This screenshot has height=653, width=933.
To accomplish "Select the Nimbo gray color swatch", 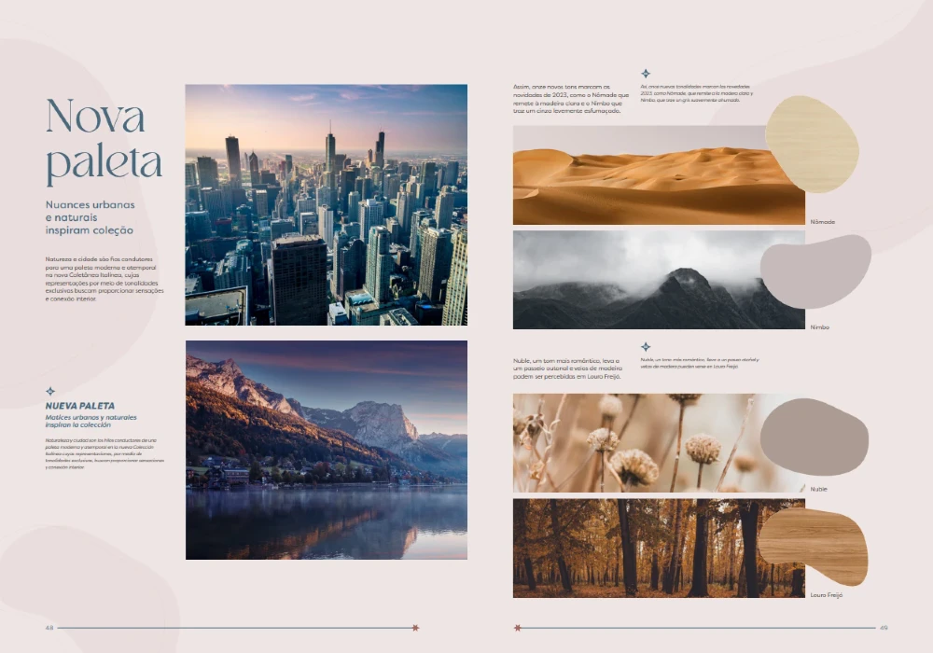I will click(815, 271).
